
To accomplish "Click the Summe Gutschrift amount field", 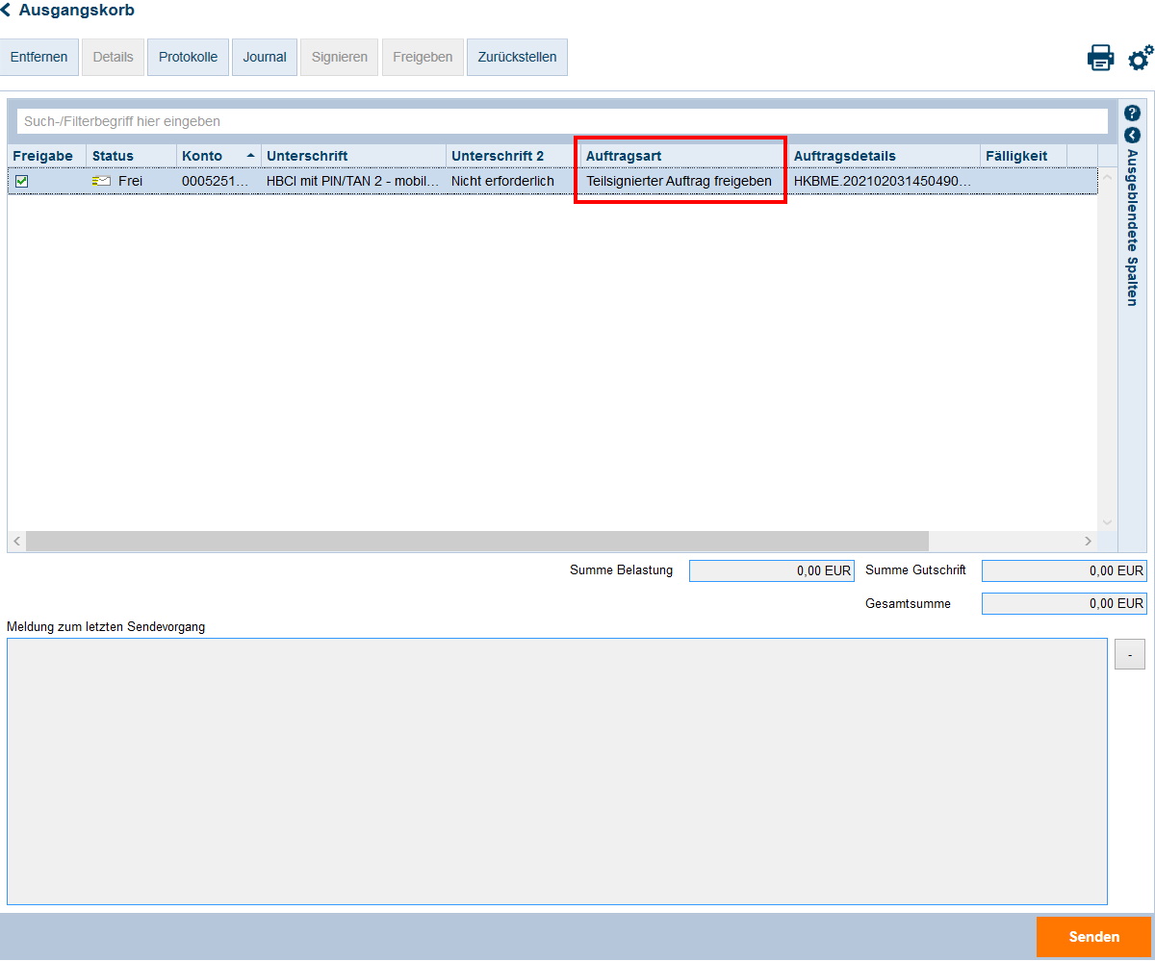I will pos(1065,570).
